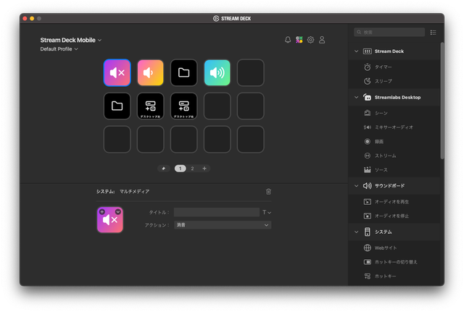This screenshot has width=464, height=312.
Task: Click the actions list scrollbar
Action: [x=442, y=101]
